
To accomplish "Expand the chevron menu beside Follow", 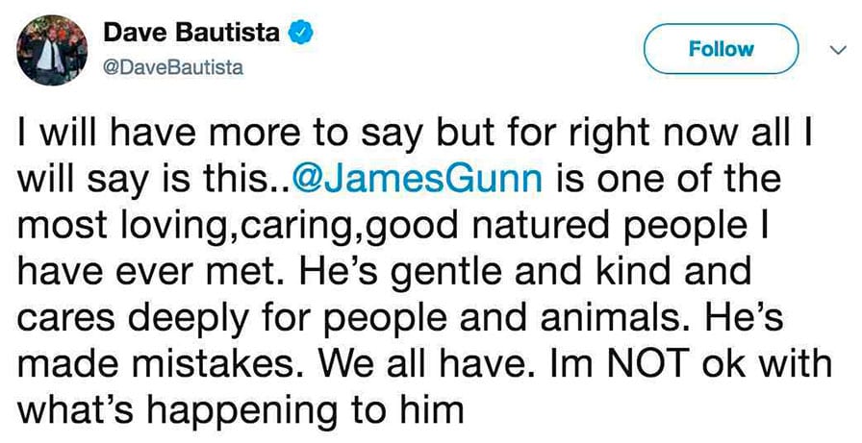I will pyautogui.click(x=837, y=50).
